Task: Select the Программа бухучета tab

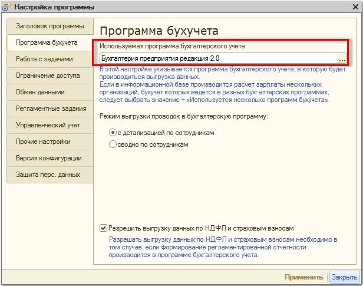Action: [49, 42]
